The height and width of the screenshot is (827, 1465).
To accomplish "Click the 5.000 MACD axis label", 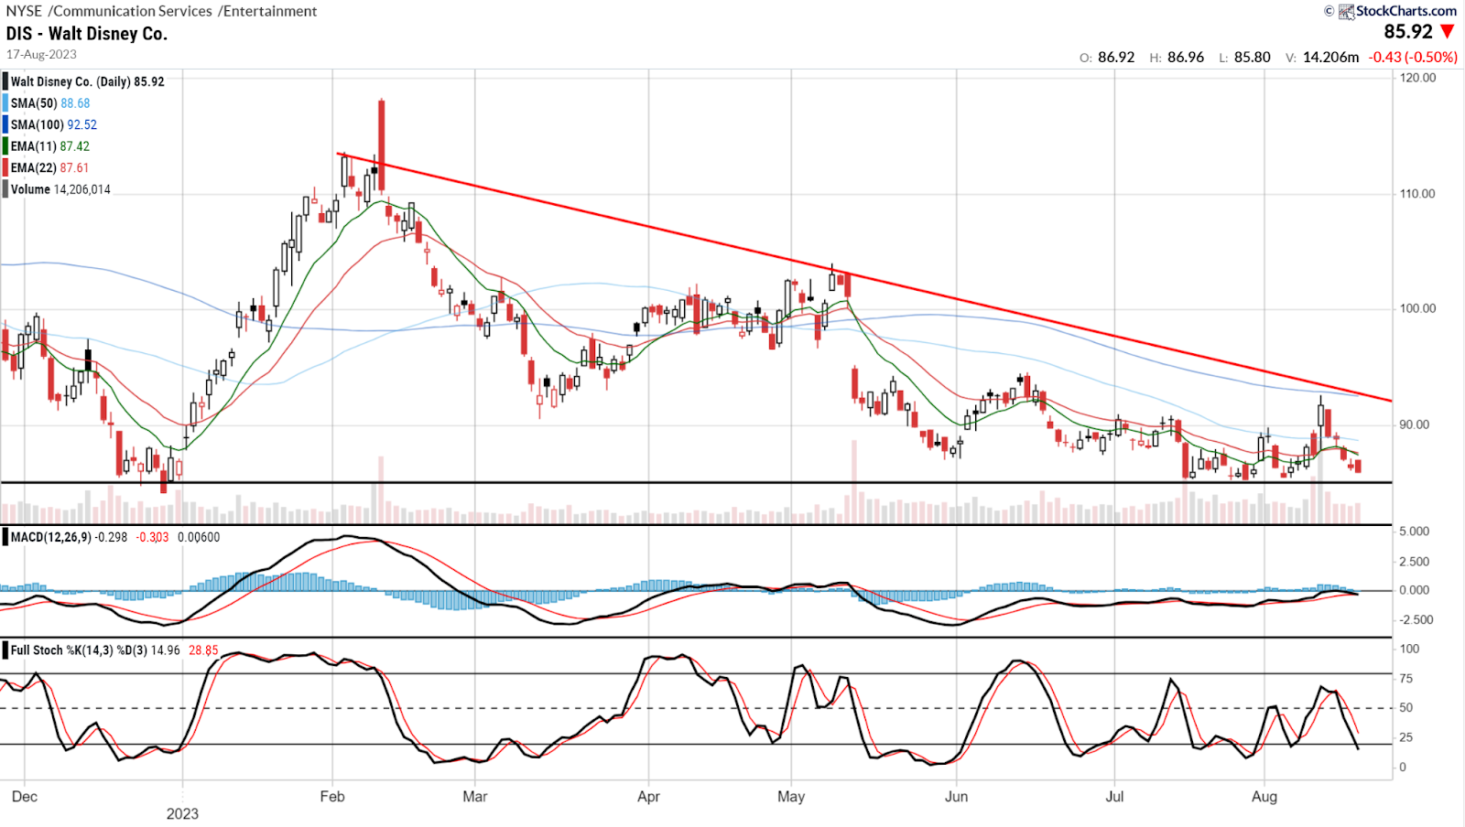I will click(x=1415, y=532).
